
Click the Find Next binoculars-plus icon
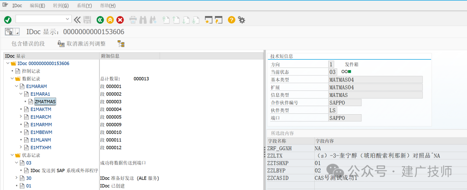click(153, 20)
